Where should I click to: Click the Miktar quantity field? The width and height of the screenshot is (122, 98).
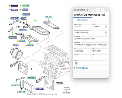click(82, 57)
